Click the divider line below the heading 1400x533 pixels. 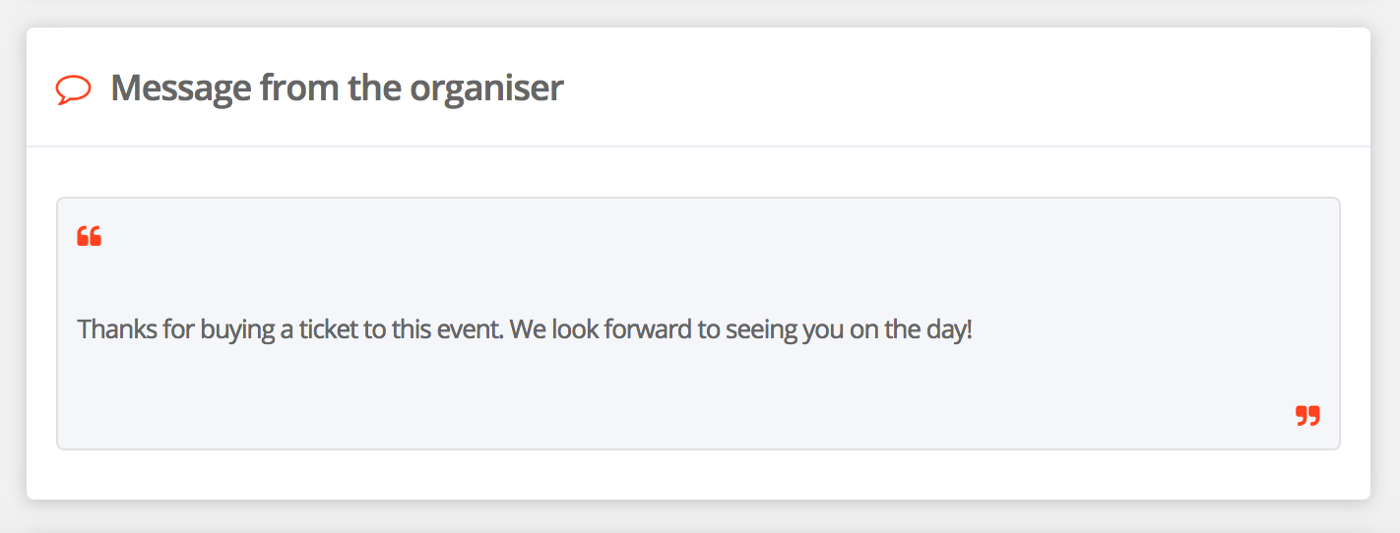[x=698, y=147]
